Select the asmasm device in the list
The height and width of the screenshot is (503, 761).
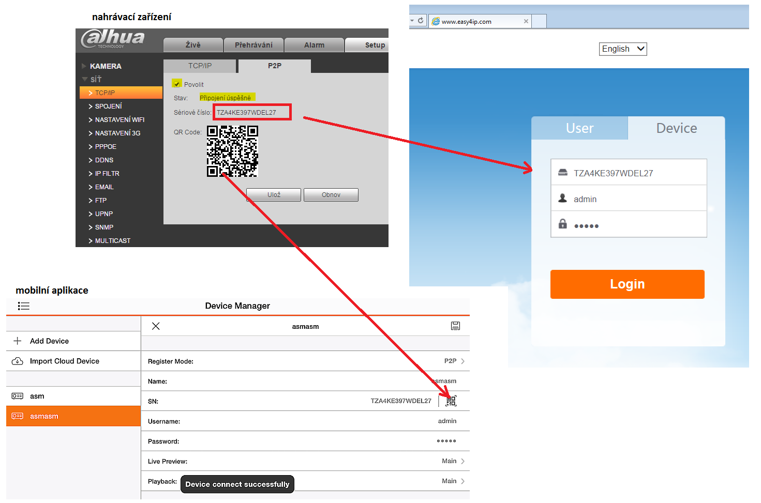[x=73, y=416]
